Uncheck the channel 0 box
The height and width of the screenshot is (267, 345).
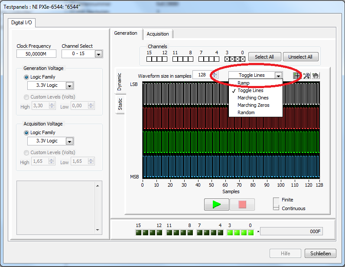click(x=242, y=59)
